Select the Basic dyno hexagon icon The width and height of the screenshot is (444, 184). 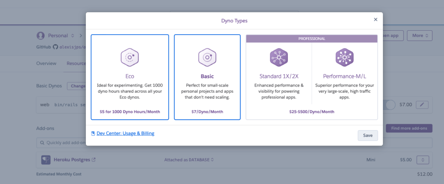207,58
